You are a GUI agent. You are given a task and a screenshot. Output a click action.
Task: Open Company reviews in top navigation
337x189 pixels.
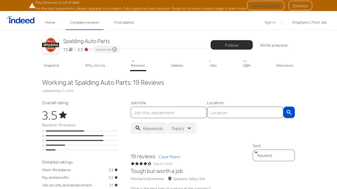[85, 22]
